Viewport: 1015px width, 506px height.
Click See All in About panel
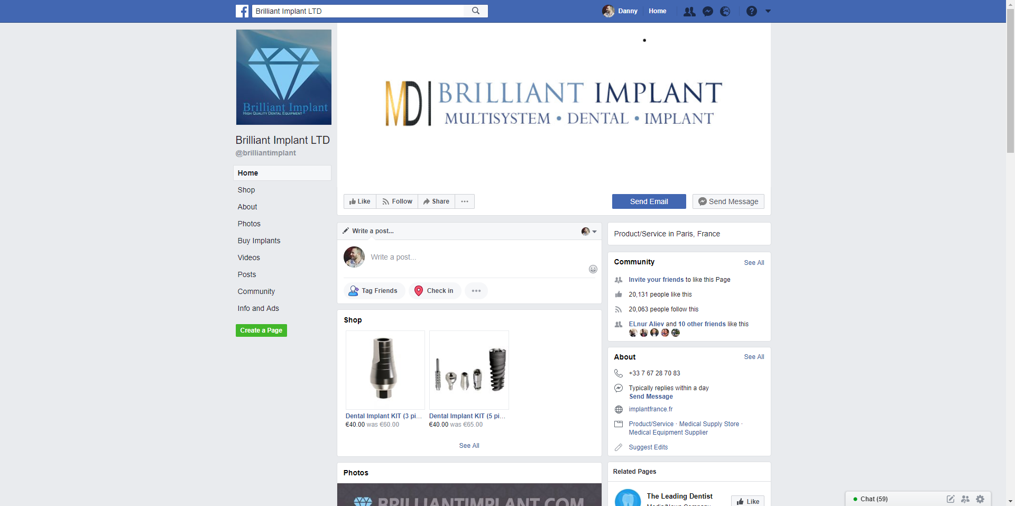click(x=754, y=357)
